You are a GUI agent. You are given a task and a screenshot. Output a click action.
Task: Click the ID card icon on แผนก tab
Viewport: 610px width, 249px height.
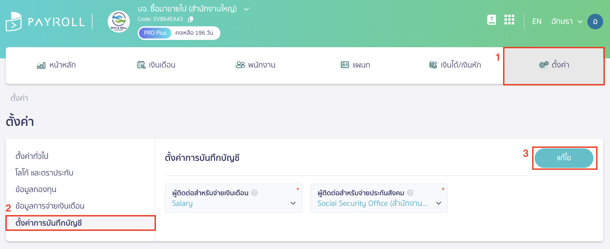344,65
